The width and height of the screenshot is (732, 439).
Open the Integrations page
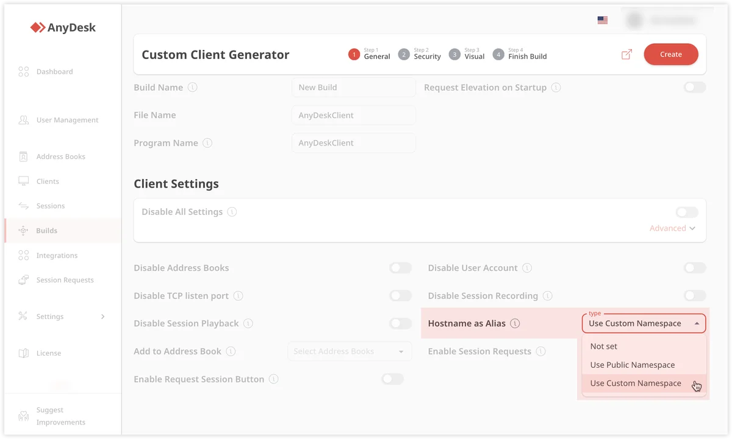point(57,256)
